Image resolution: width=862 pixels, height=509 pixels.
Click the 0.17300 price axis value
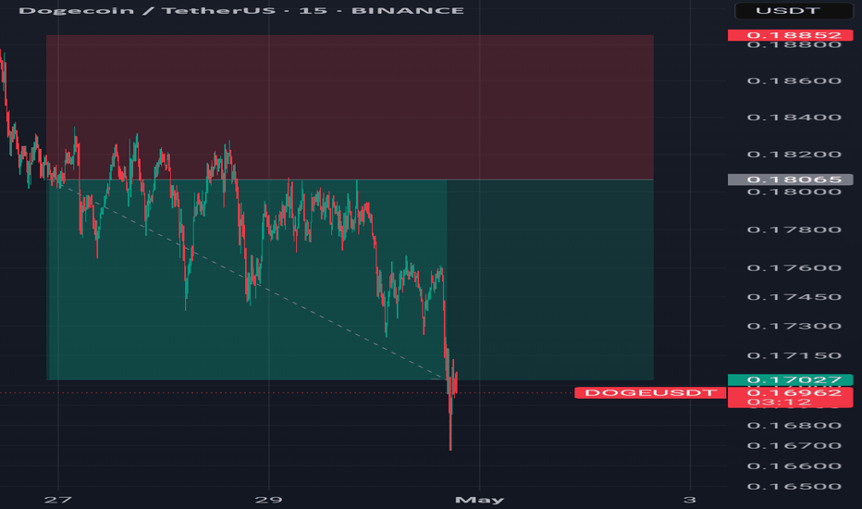(794, 327)
